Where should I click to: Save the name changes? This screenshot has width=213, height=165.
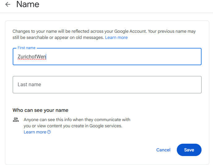189,150
